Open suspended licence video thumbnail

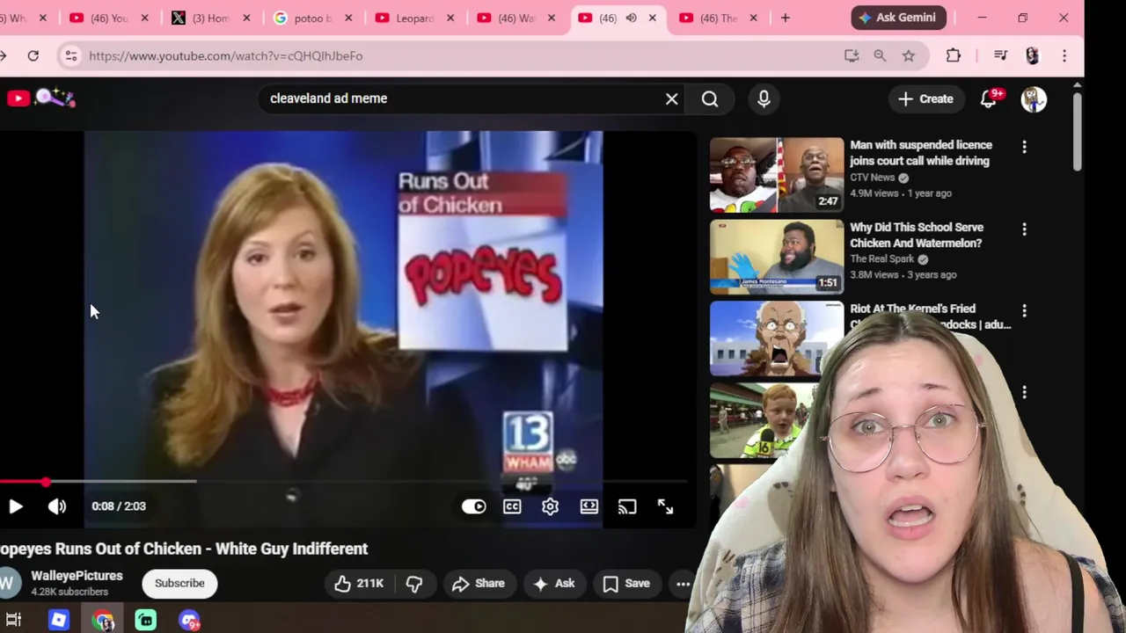coord(776,175)
